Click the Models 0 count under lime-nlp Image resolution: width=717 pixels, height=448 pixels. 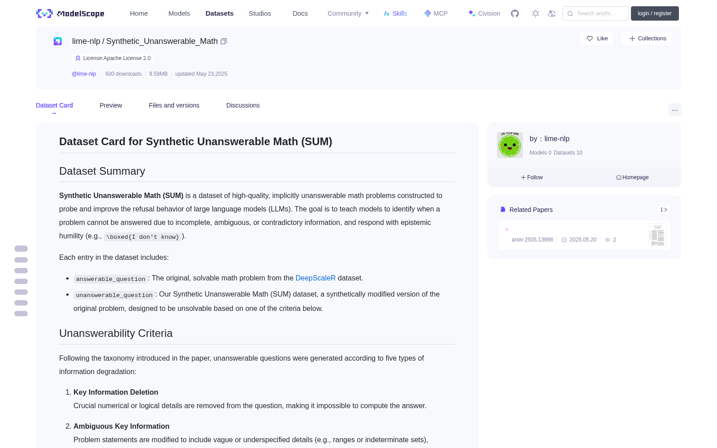coord(540,153)
